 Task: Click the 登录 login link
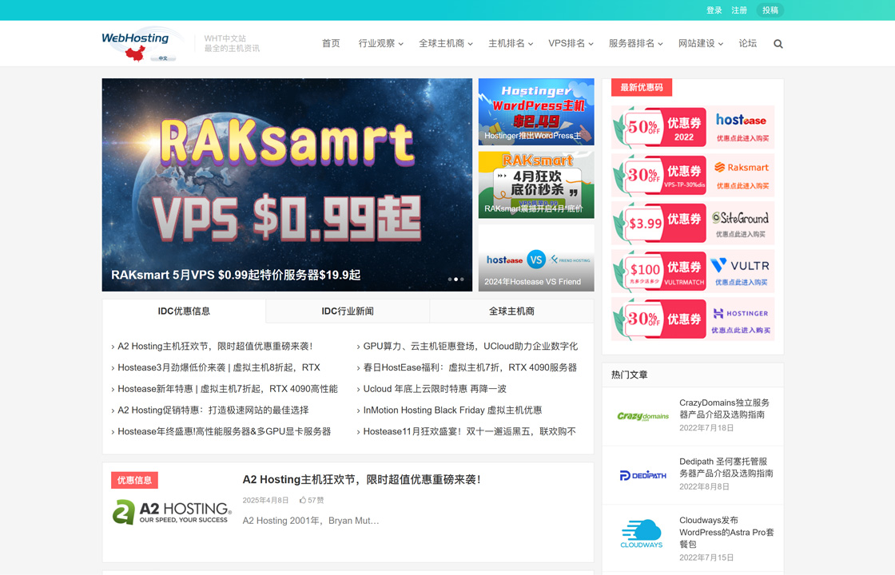[714, 10]
